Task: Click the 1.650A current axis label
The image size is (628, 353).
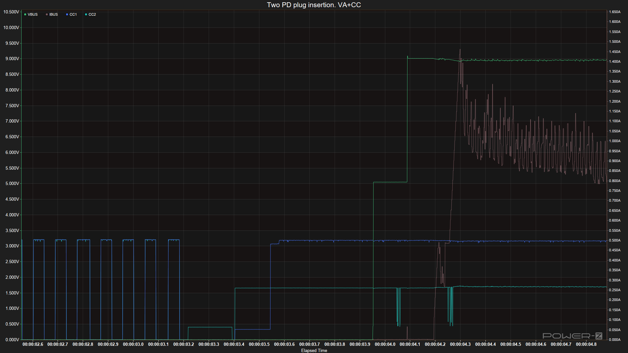Action: (x=615, y=12)
